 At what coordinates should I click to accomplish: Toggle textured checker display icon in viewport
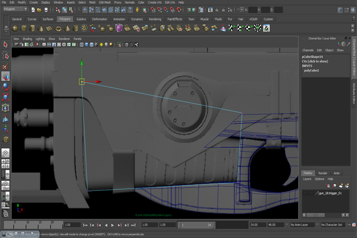pos(96,45)
